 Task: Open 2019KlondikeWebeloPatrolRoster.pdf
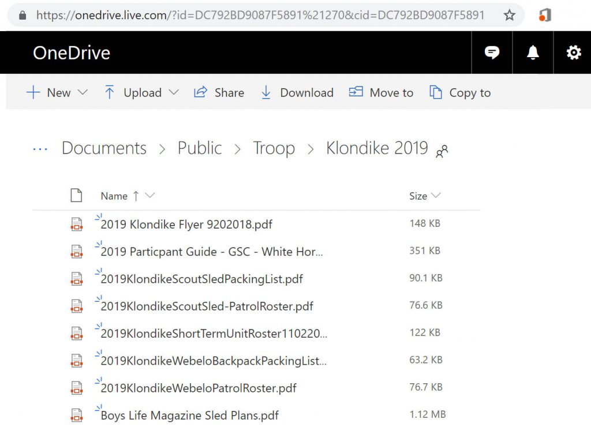(199, 388)
